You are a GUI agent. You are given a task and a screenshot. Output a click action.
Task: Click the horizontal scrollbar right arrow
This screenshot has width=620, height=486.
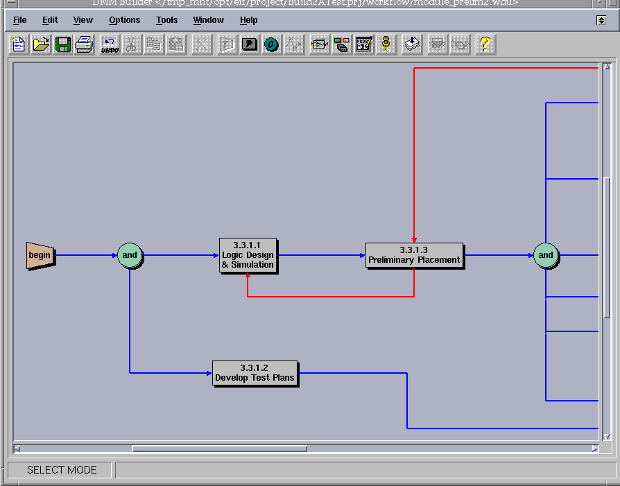pos(595,449)
